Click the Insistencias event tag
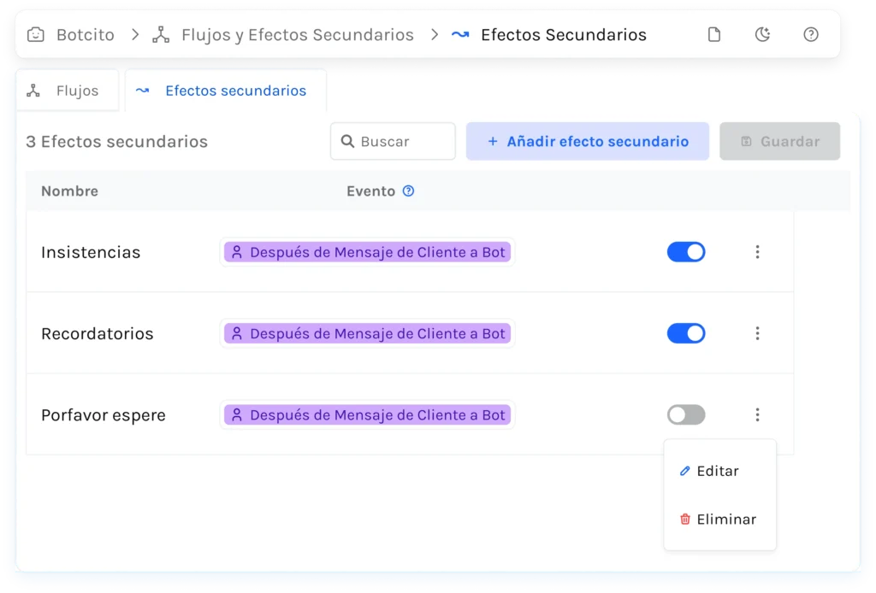Image resolution: width=876 pixels, height=593 pixels. [x=367, y=252]
